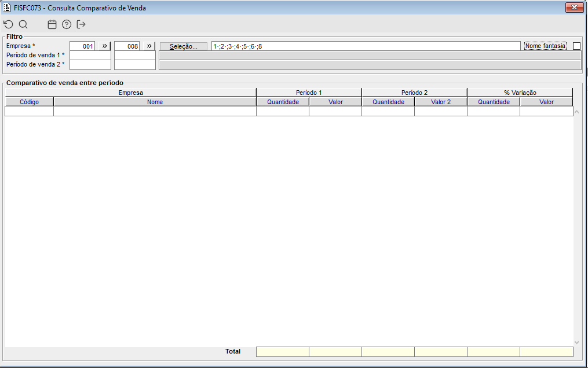Select the empty Código cell in first row
The width and height of the screenshot is (588, 368).
click(29, 111)
